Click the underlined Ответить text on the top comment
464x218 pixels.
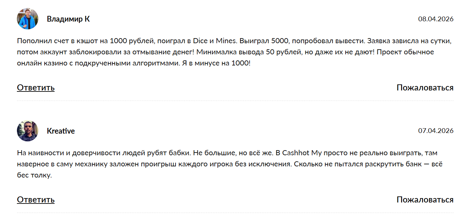pos(35,87)
